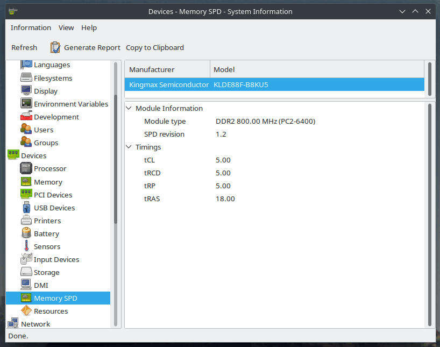Select the Kingmax Semiconductor row

(169, 84)
